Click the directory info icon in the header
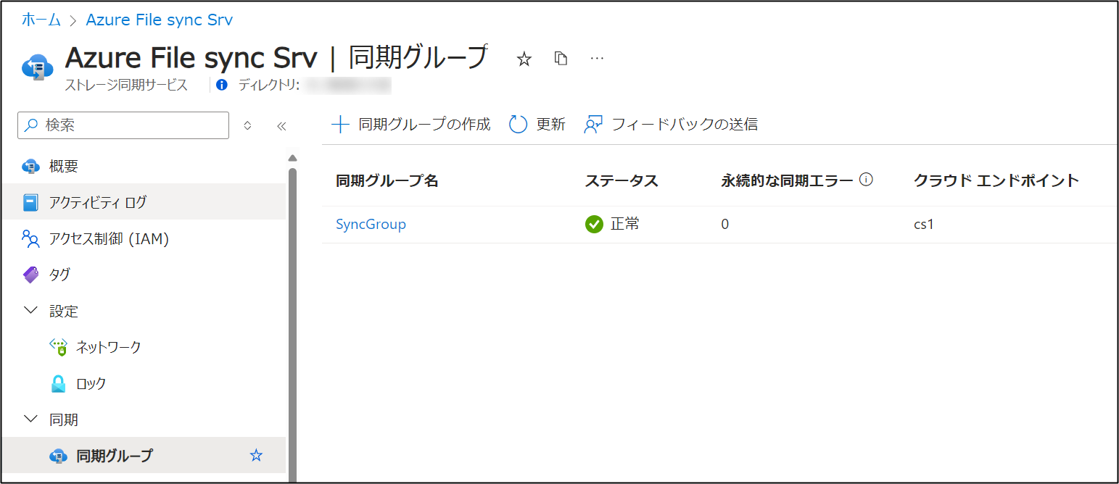1119x484 pixels. 221,85
